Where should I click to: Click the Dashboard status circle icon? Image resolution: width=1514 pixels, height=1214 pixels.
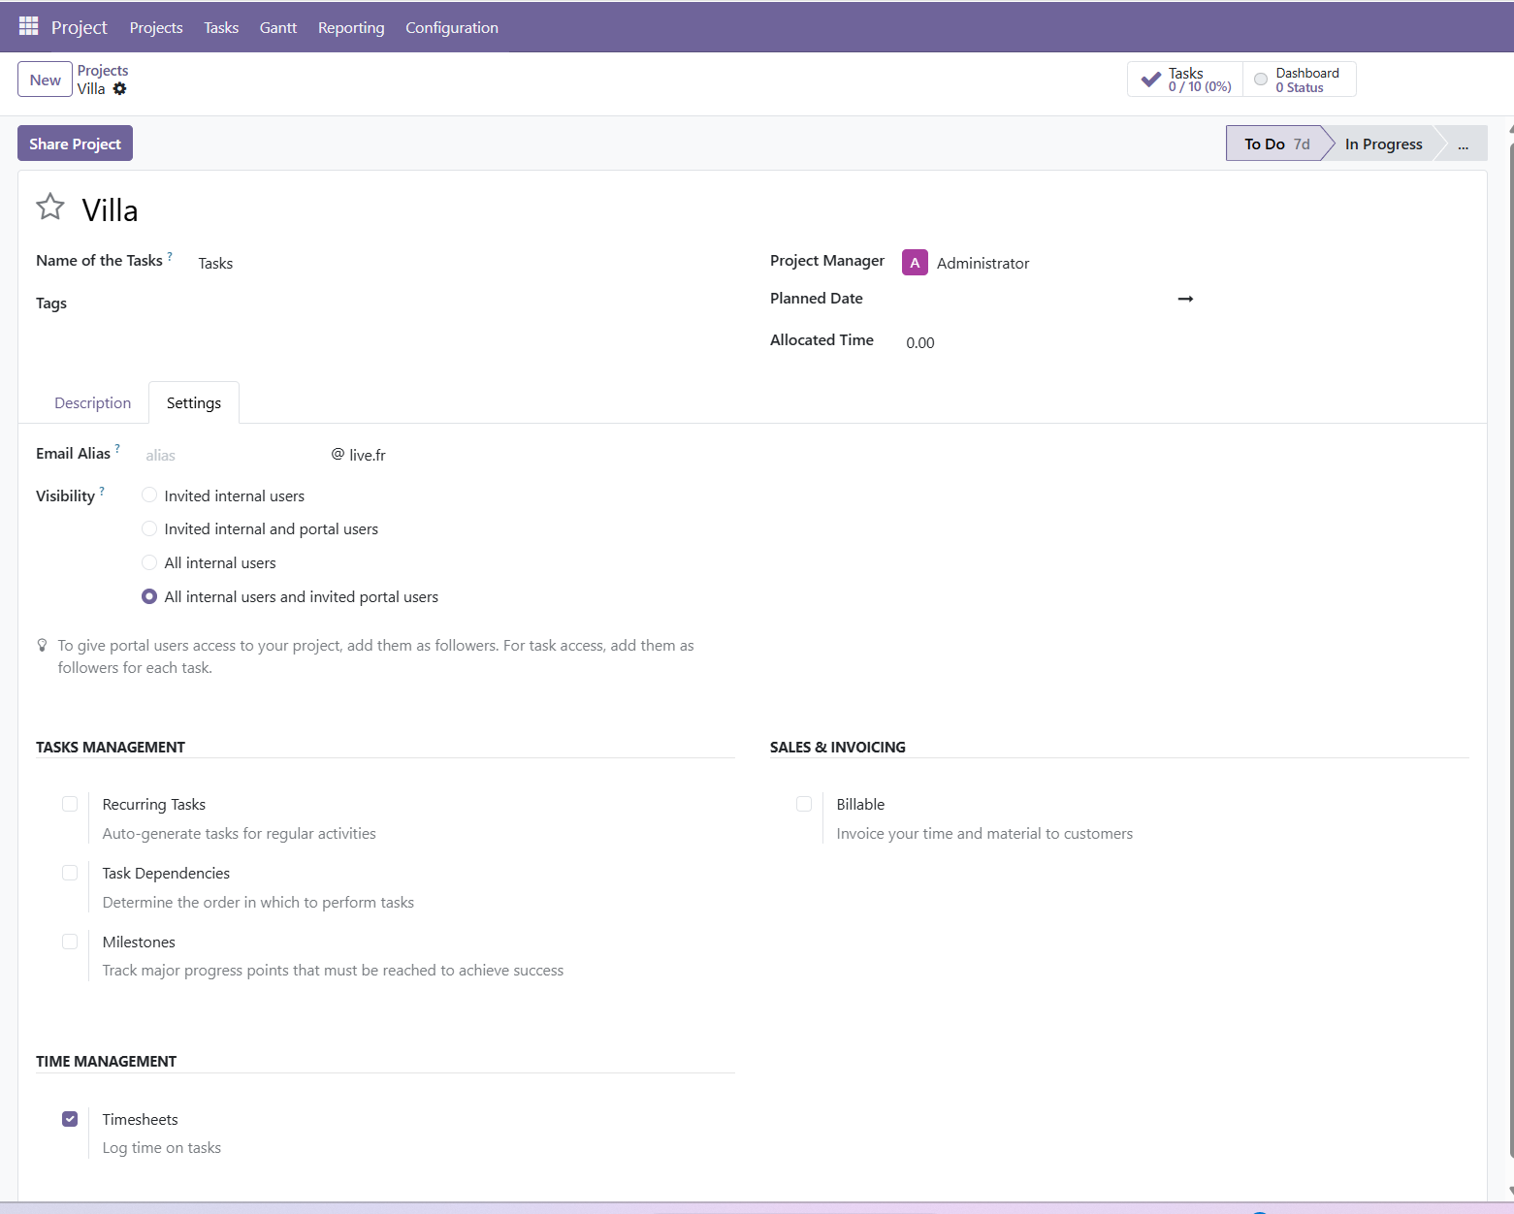coord(1260,80)
